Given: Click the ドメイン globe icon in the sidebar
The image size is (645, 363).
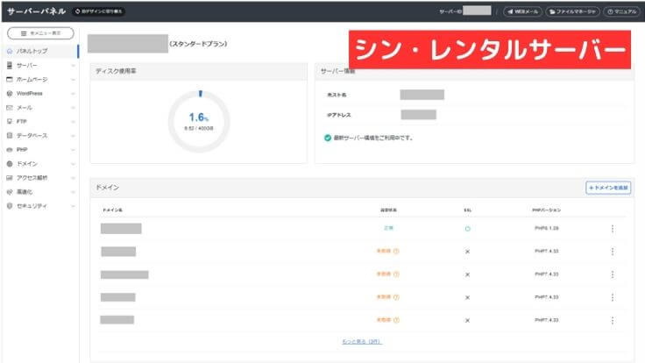Looking at the screenshot, I should coord(10,164).
